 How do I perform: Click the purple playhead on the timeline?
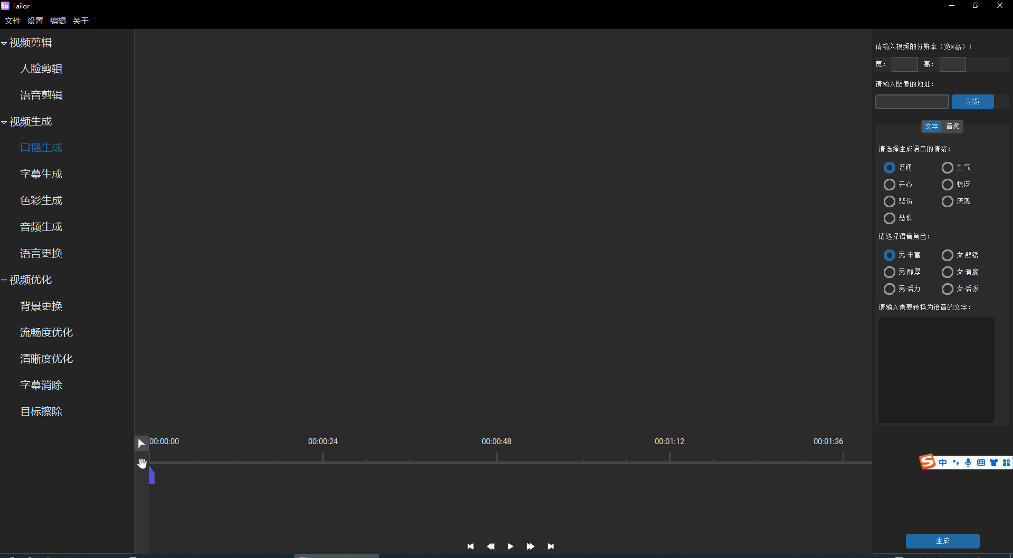152,476
